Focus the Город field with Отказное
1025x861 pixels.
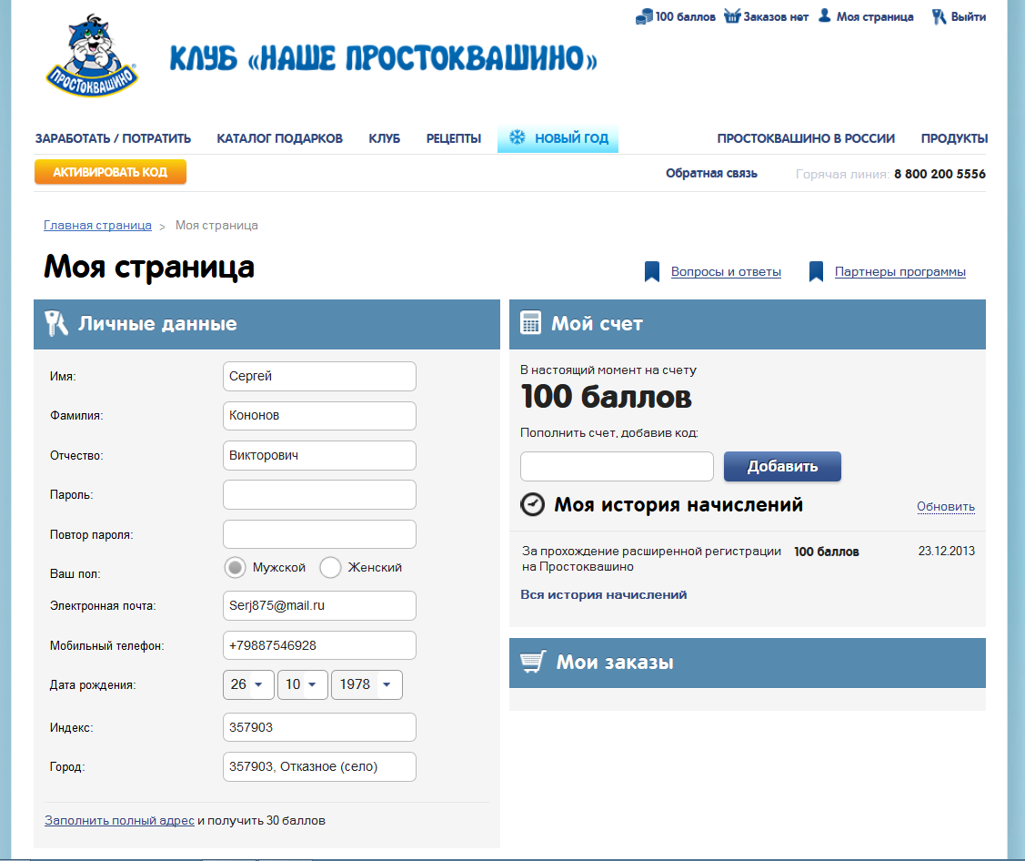click(x=319, y=766)
